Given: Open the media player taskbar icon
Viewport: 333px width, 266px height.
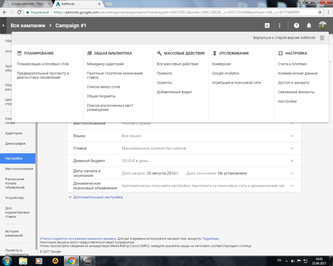Looking at the screenshot, I should (39, 261).
